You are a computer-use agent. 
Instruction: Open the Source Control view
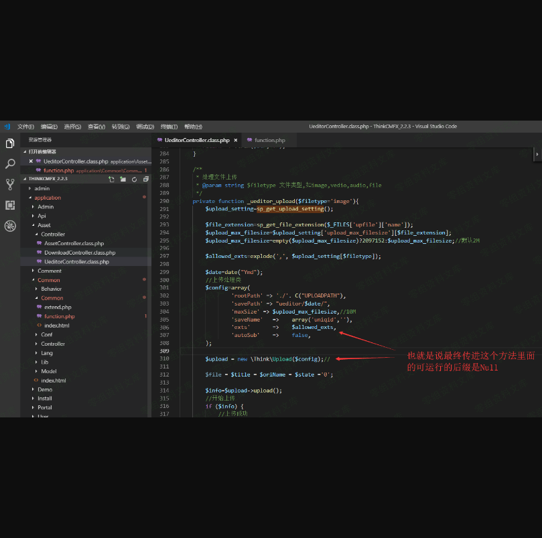point(10,184)
